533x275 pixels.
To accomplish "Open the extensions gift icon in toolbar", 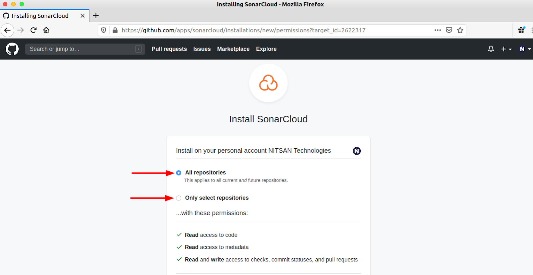I will [x=522, y=30].
